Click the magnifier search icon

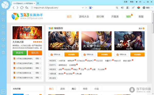click(x=117, y=8)
